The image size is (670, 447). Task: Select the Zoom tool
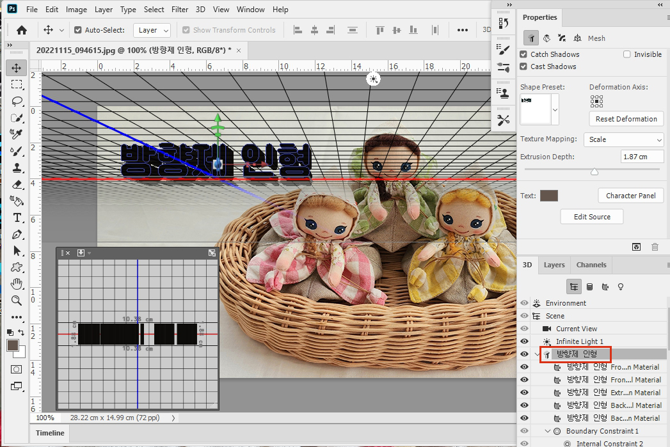click(x=16, y=301)
